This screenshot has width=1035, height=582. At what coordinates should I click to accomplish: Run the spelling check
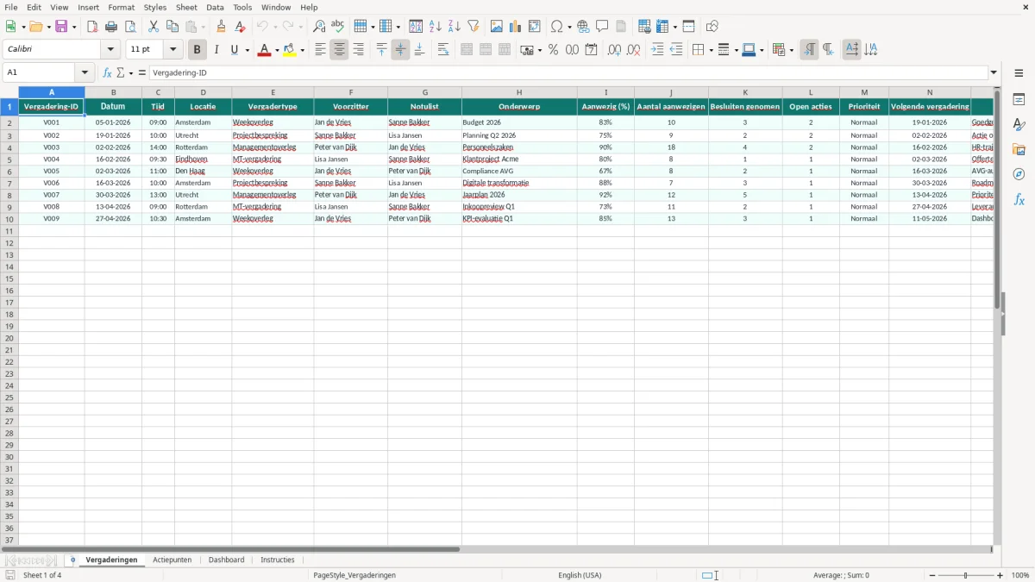click(338, 27)
